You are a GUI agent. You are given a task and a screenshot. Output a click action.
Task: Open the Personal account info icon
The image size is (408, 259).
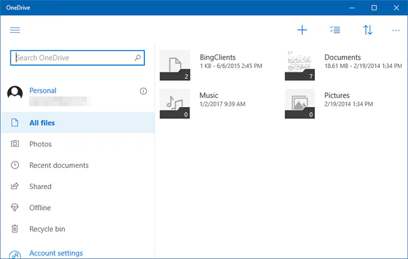143,91
